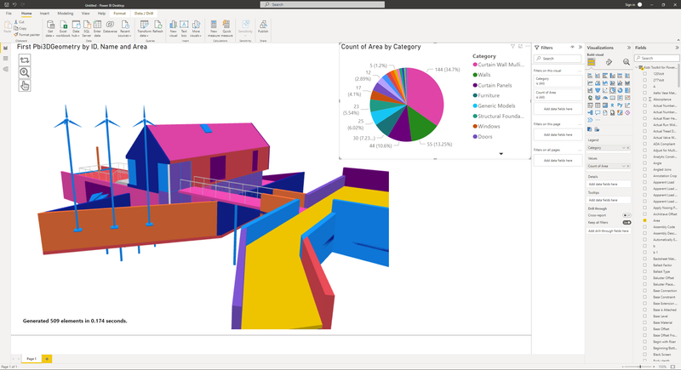Open the Get data menu
The image size is (681, 370).
50,28
